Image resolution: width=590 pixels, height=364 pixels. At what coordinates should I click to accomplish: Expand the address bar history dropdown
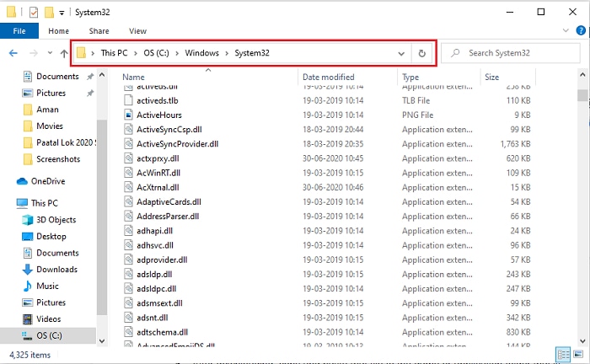pos(401,53)
